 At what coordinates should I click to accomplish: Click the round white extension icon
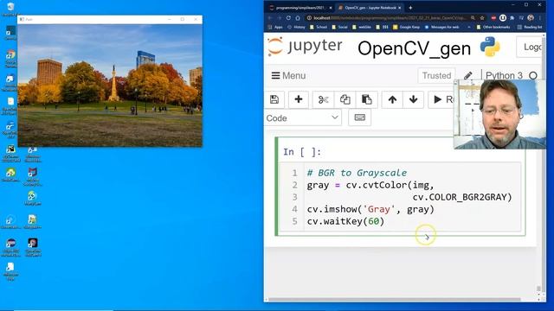pos(503,17)
